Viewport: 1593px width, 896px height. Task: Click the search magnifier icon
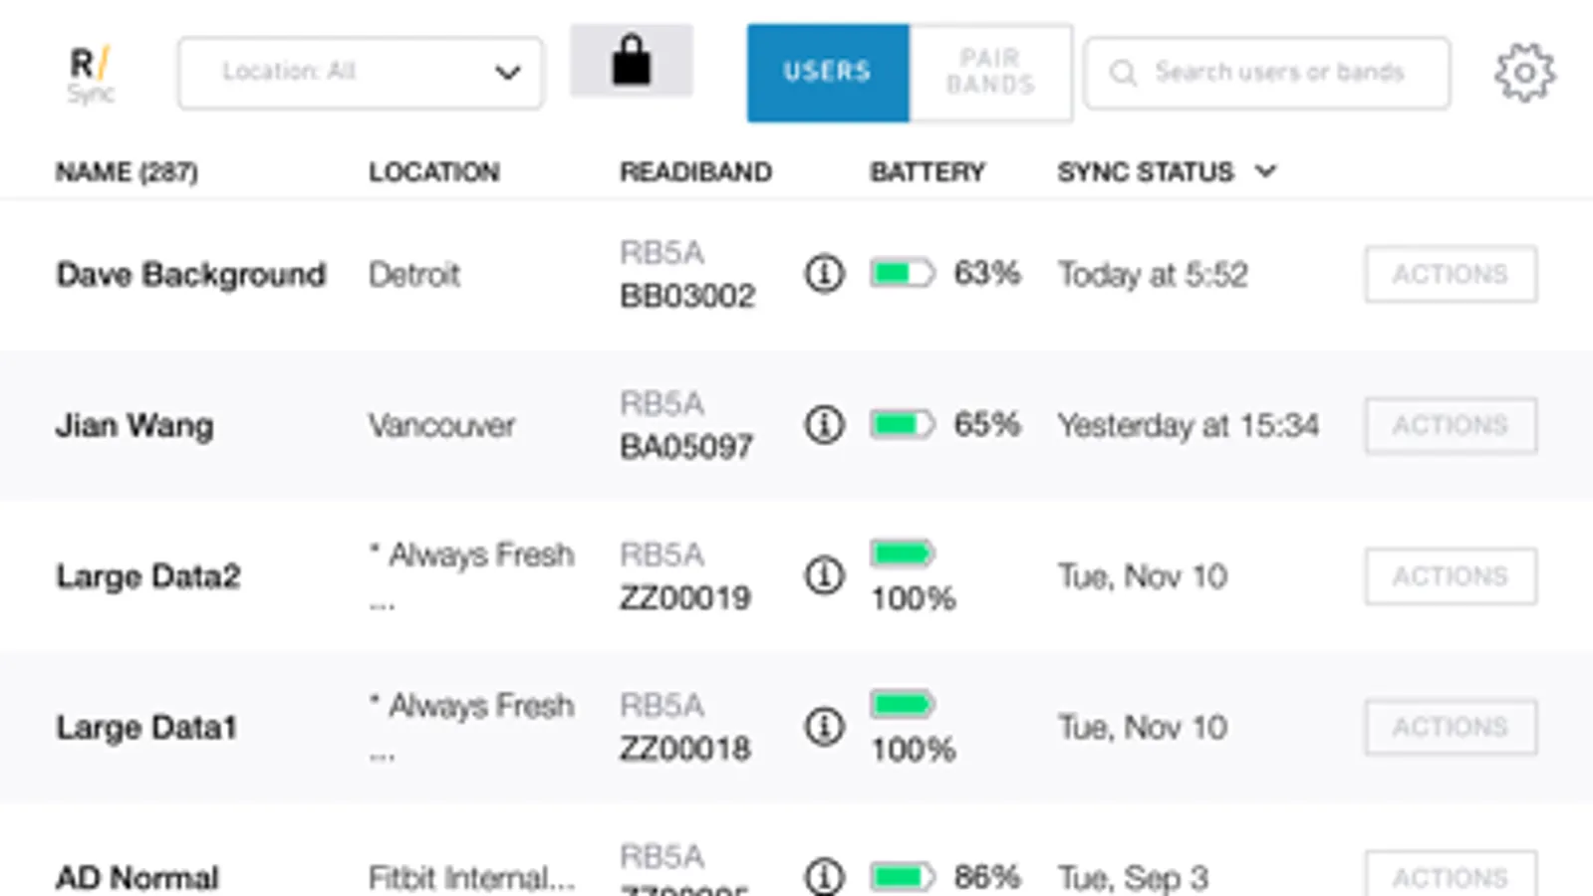[x=1124, y=71]
